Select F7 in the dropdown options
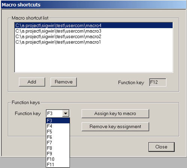The width and height of the screenshot is (187, 168). (58, 142)
